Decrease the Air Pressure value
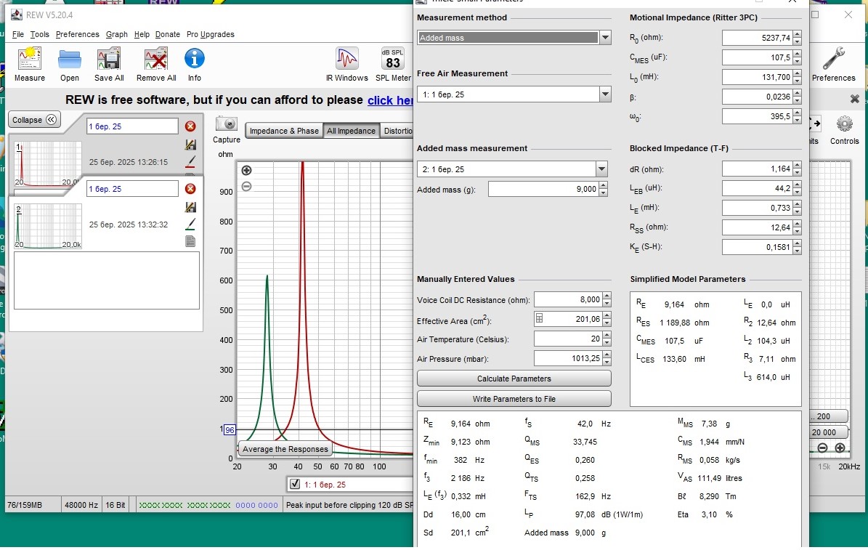 [x=607, y=363]
